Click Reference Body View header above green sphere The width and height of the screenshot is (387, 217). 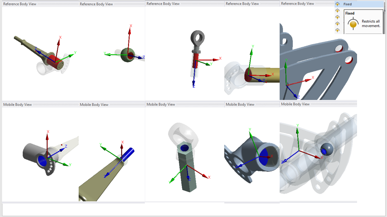click(x=96, y=4)
